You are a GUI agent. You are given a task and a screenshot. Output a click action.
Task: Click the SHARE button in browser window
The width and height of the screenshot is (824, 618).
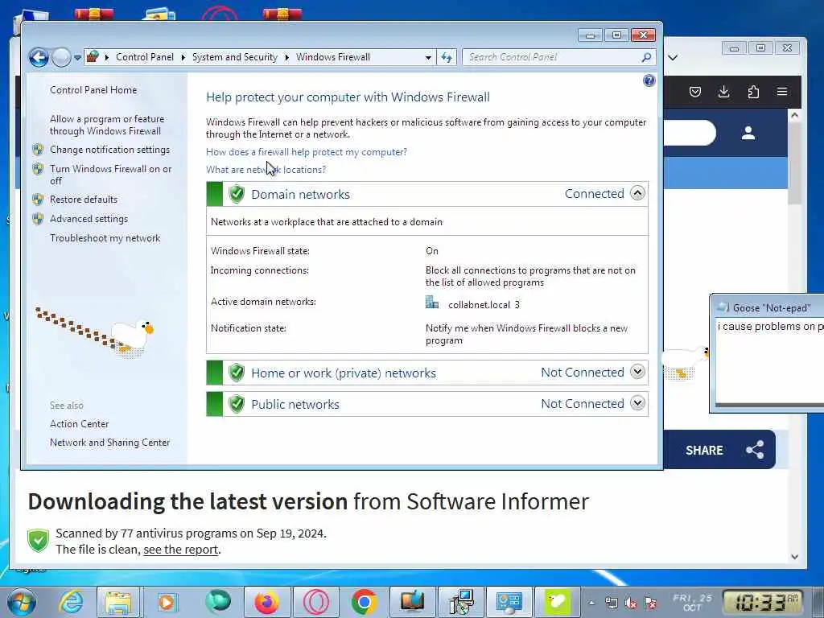(x=719, y=450)
